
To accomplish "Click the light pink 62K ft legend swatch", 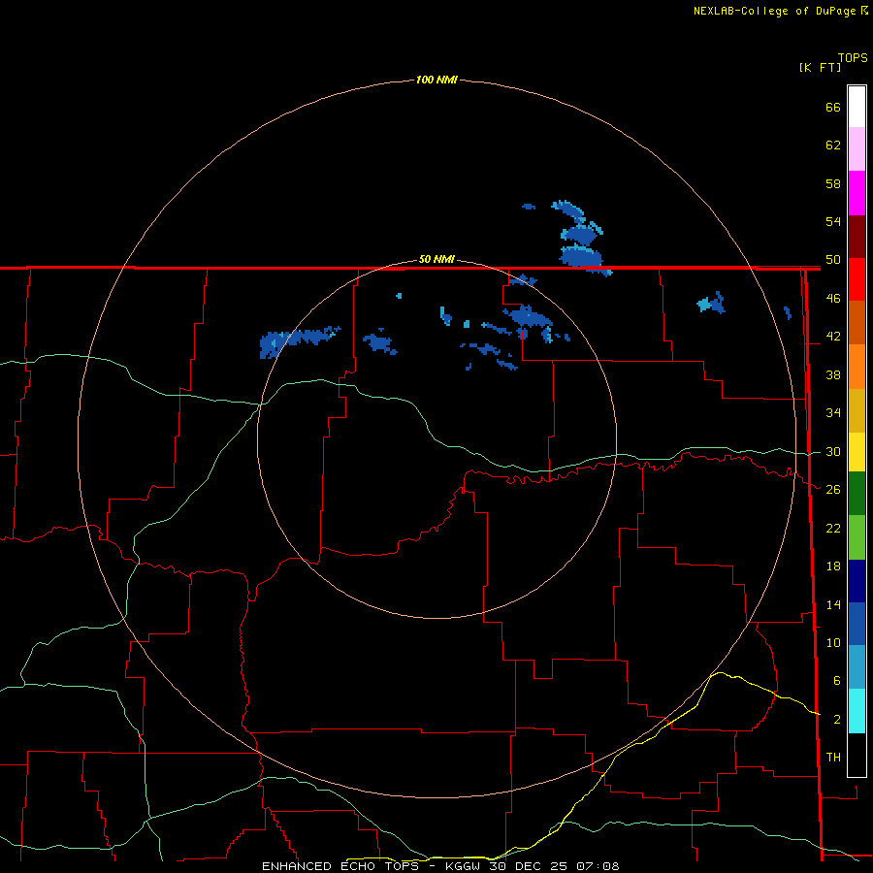I will 857,149.
